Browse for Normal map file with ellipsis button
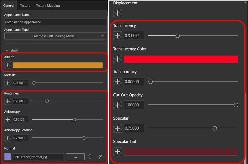Viewport: 248px width, 164px height. [75, 157]
